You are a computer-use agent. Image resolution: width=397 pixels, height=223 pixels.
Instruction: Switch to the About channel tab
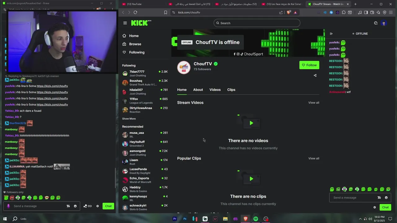point(198,90)
